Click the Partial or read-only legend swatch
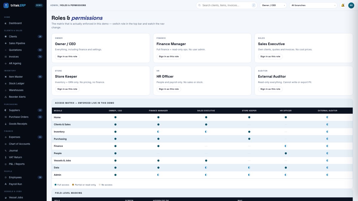 click(73, 185)
